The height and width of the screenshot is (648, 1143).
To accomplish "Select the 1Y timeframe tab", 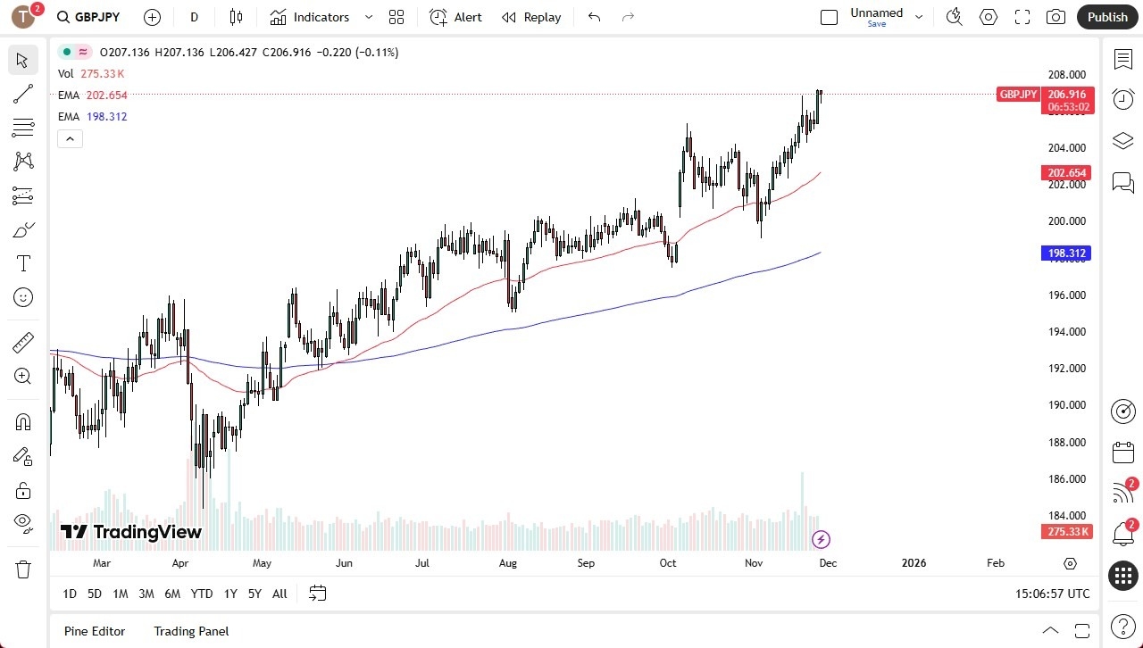I will pyautogui.click(x=229, y=593).
